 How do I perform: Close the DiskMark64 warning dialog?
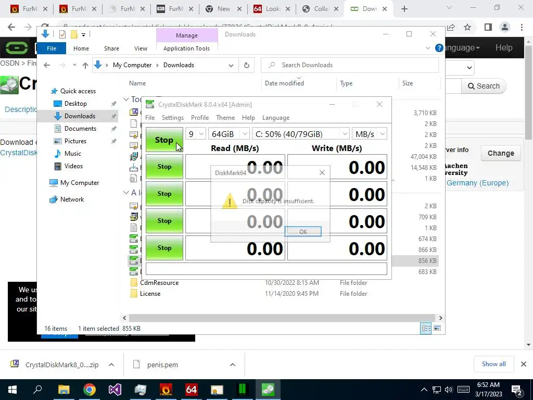pos(322,173)
